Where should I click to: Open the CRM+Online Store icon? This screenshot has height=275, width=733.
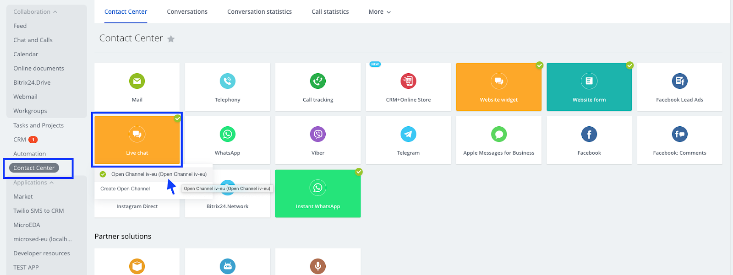(x=408, y=81)
